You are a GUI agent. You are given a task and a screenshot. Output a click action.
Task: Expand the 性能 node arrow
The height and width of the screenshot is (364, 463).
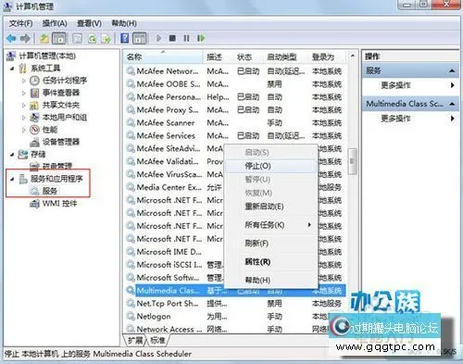24,130
